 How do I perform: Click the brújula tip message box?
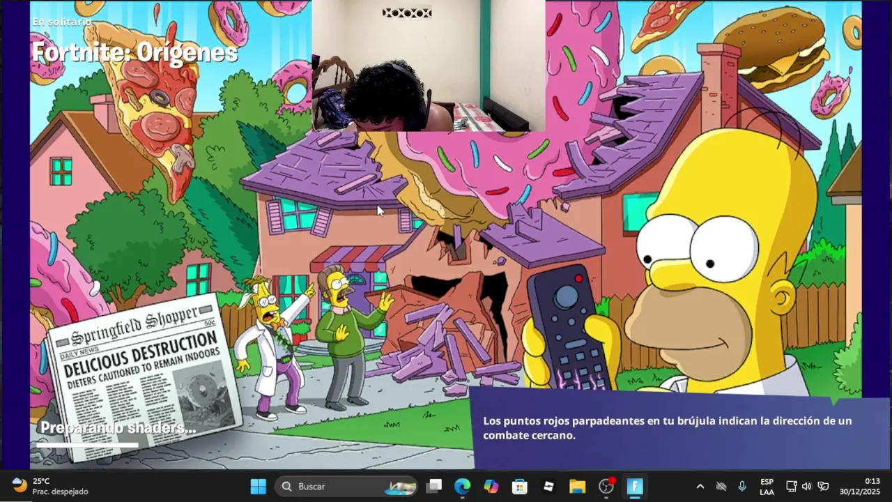(x=680, y=428)
